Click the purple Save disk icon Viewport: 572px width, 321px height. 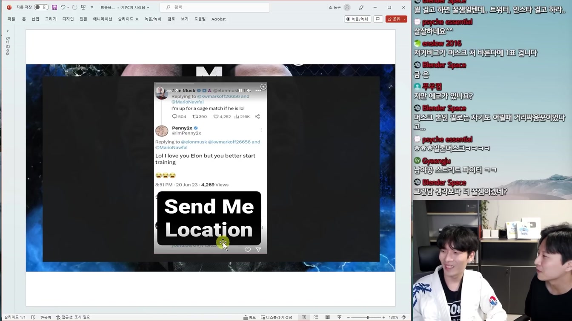(54, 7)
